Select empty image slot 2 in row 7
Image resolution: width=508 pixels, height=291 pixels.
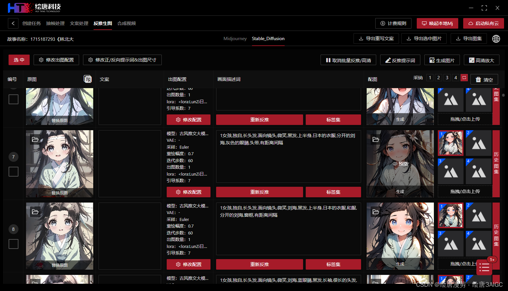coord(478,143)
